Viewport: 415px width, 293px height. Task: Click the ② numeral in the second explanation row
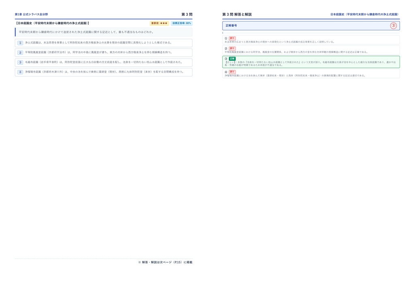click(x=226, y=49)
